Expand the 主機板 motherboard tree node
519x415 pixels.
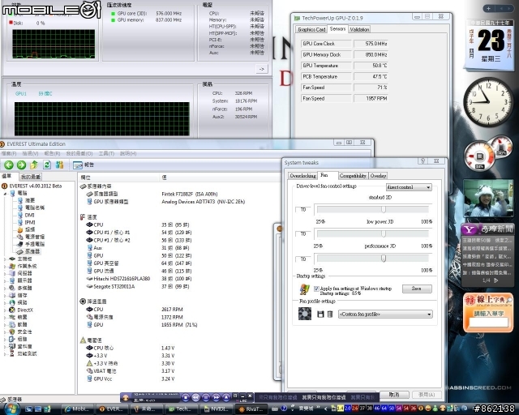point(5,259)
